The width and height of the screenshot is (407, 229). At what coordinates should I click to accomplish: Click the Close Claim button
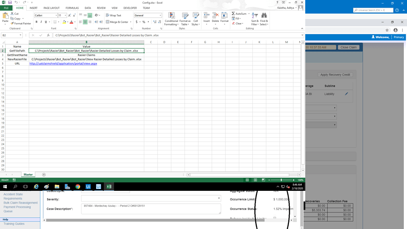coord(349,47)
